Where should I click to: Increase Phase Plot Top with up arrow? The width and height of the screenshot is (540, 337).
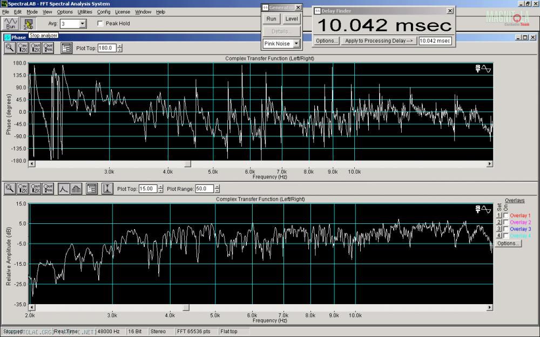[119, 46]
